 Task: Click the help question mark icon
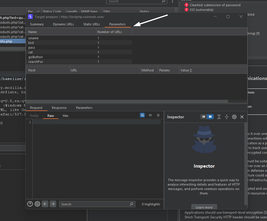pos(30,204)
